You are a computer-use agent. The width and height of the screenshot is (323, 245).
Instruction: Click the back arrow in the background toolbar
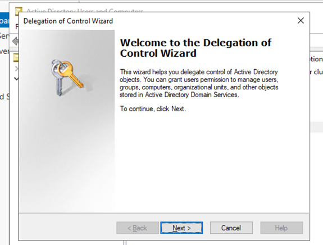coord(16,41)
